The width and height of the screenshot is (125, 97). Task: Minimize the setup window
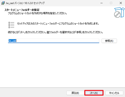[101, 3]
